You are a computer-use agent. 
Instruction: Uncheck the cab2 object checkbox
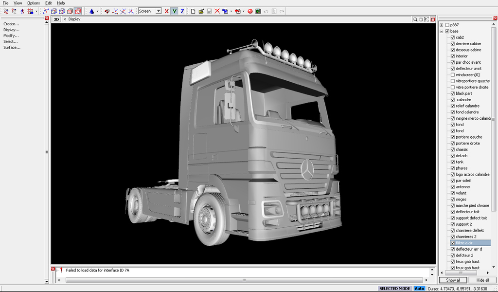(x=453, y=37)
